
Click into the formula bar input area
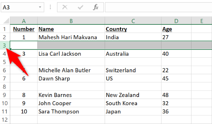pyautogui.click(x=159, y=7)
